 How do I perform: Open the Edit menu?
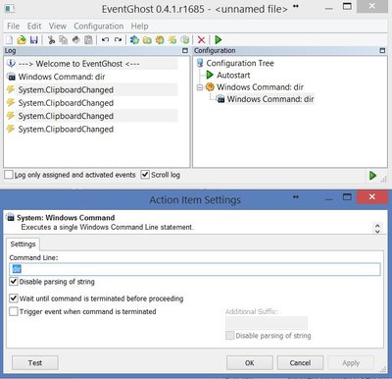click(34, 27)
